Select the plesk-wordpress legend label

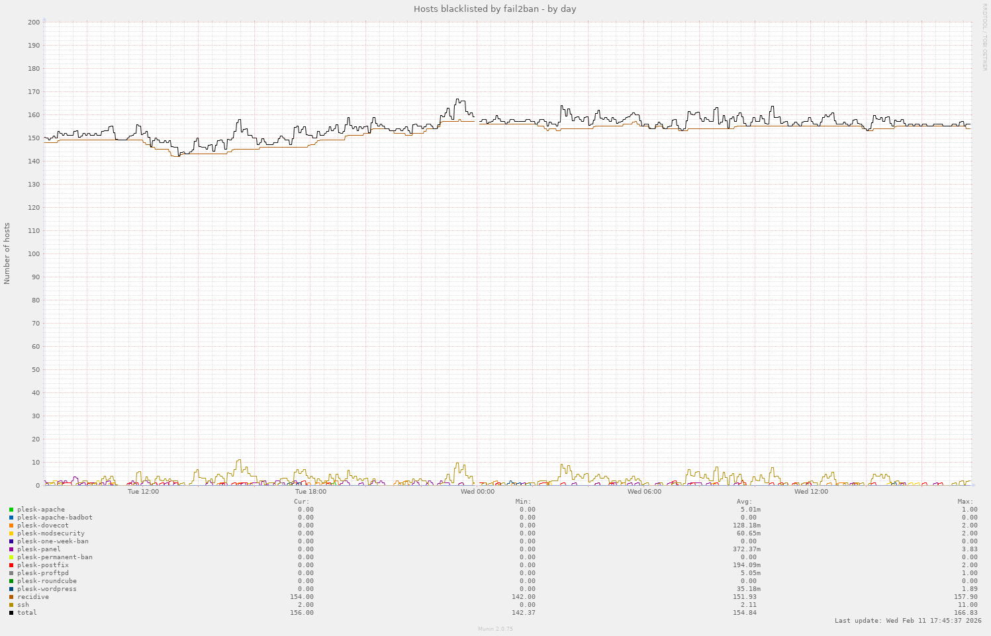tap(46, 589)
